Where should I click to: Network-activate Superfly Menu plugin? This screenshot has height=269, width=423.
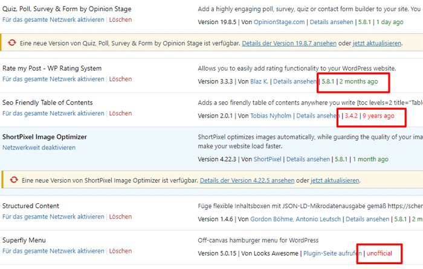53,251
